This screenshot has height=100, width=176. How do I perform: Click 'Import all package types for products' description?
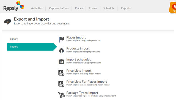click(x=91, y=96)
